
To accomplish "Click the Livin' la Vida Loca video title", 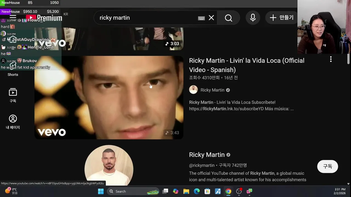I will [x=247, y=65].
